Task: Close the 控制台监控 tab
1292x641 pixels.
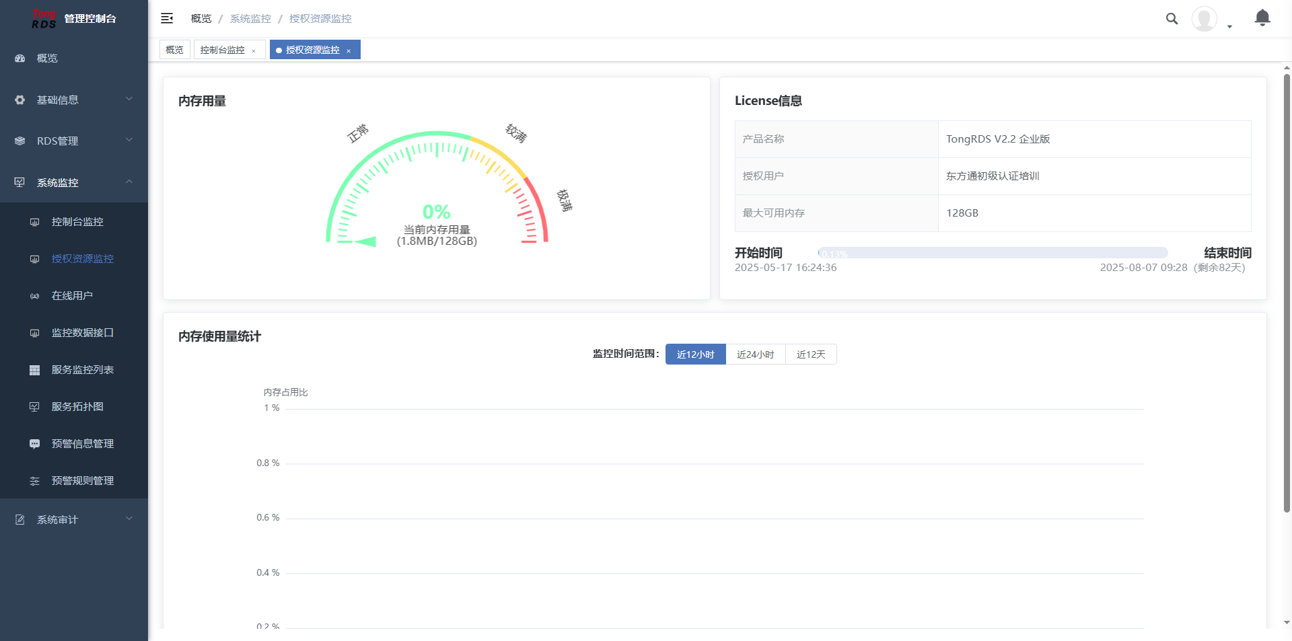Action: click(254, 50)
